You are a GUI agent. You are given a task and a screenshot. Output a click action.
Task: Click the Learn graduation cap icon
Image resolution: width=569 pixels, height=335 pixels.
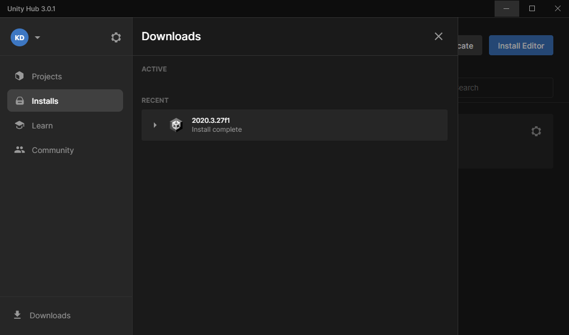[20, 126]
